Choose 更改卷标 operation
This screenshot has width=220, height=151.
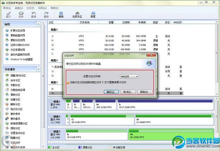pos(13,114)
